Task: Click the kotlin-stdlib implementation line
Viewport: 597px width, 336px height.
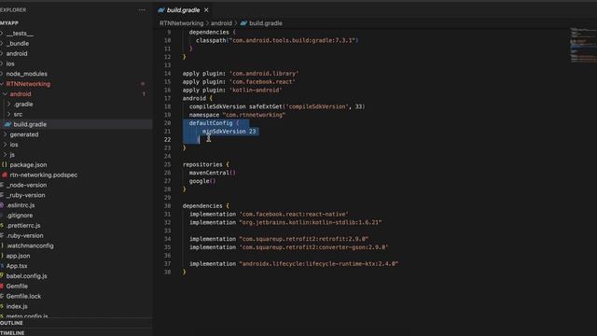Action: pyautogui.click(x=285, y=222)
